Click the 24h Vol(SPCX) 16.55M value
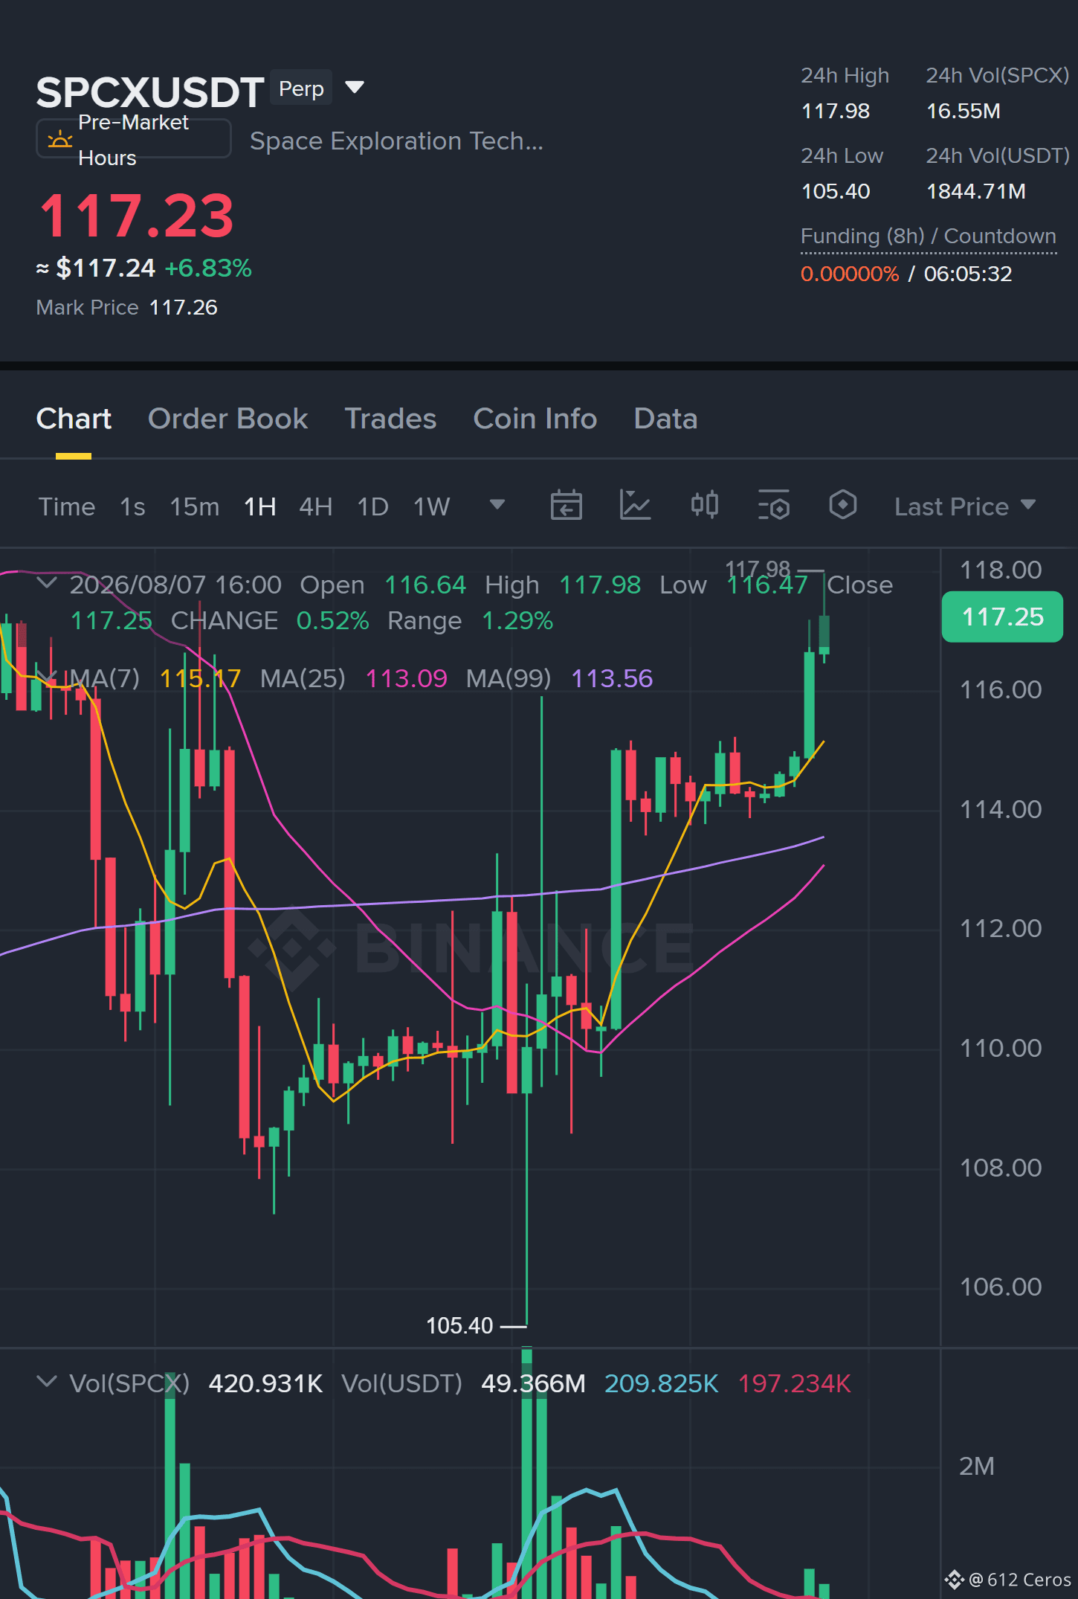Image resolution: width=1078 pixels, height=1599 pixels. [x=963, y=111]
